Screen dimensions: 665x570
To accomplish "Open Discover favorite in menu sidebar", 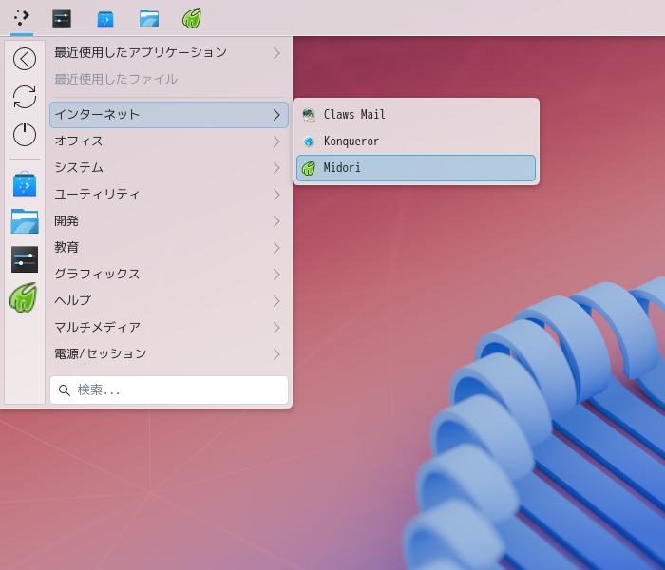I will (25, 184).
